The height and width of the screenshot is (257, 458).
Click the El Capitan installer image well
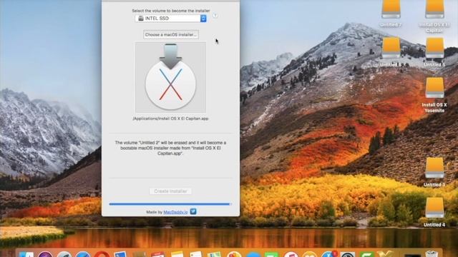[170, 77]
